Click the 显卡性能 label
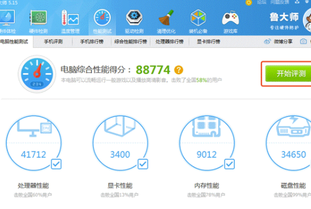Screen dimensions: 311x209 coord(120,185)
